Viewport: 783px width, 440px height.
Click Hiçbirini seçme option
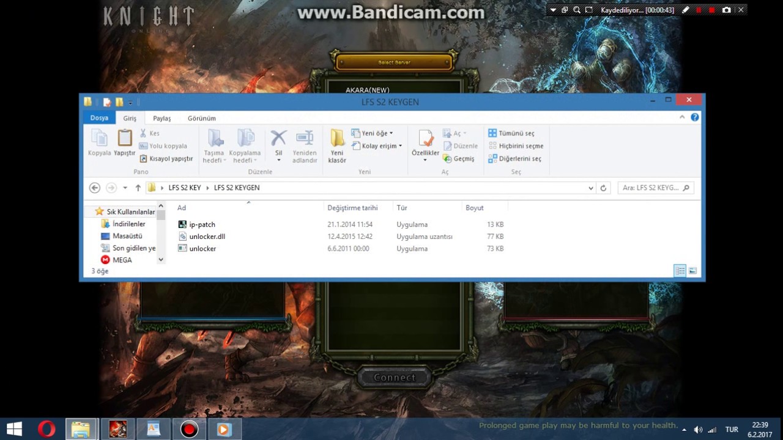516,146
